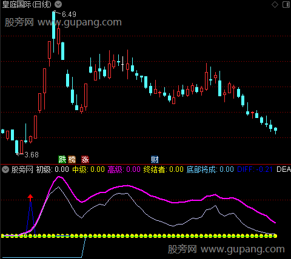Click the orange 榜 marker icon
291x259 pixels.
point(72,160)
